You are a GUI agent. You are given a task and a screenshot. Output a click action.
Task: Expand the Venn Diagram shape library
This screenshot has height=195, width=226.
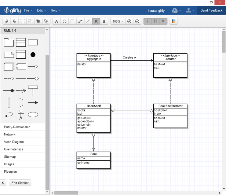tap(23, 142)
